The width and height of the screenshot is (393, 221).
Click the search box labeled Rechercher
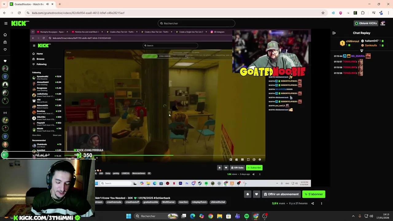pos(196,23)
